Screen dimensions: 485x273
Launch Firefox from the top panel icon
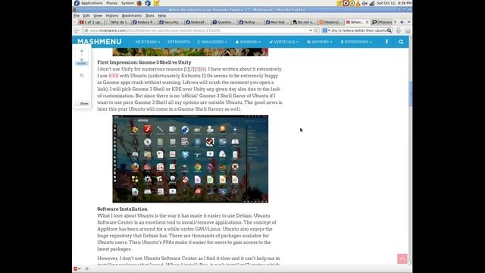click(139, 3)
